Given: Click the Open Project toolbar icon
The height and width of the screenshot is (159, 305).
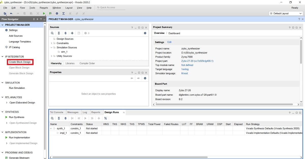Looking at the screenshot, I should pos(5,13).
